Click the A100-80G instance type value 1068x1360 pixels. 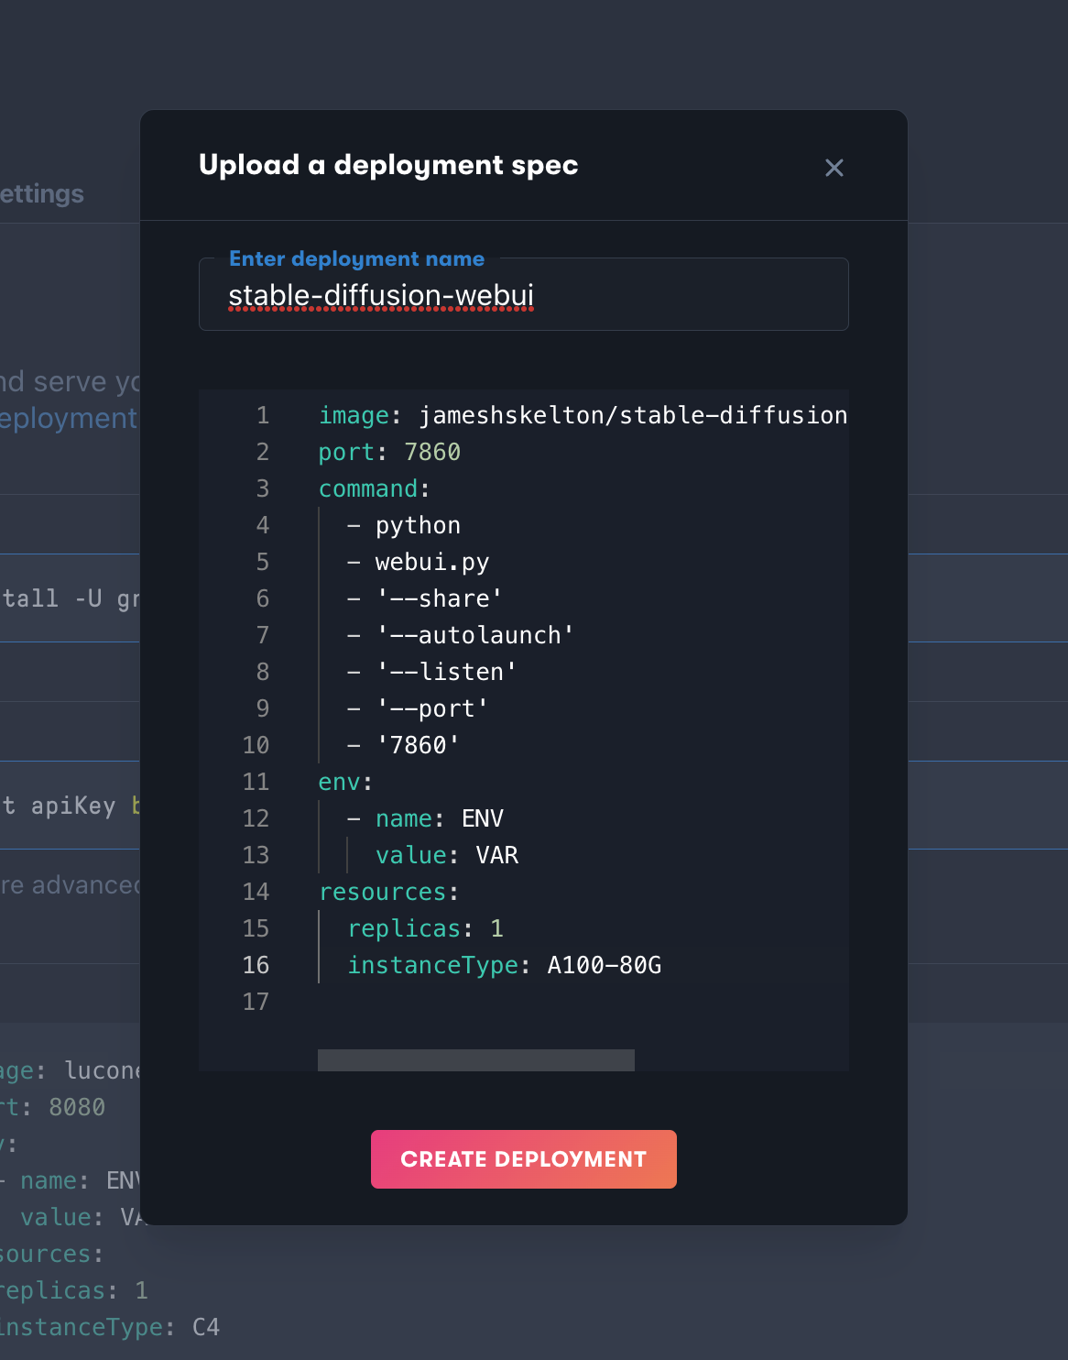click(605, 965)
